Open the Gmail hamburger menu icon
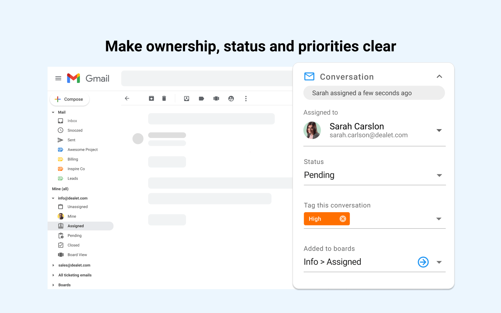Image resolution: width=501 pixels, height=313 pixels. click(x=58, y=78)
